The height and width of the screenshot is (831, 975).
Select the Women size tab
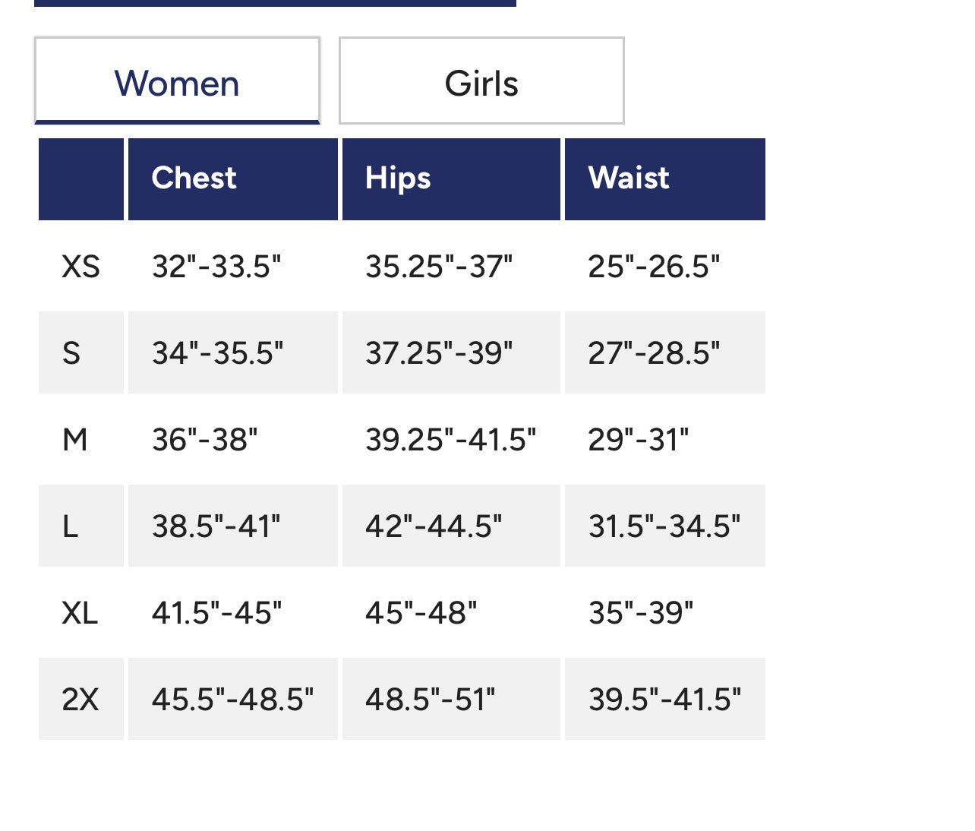pos(177,82)
